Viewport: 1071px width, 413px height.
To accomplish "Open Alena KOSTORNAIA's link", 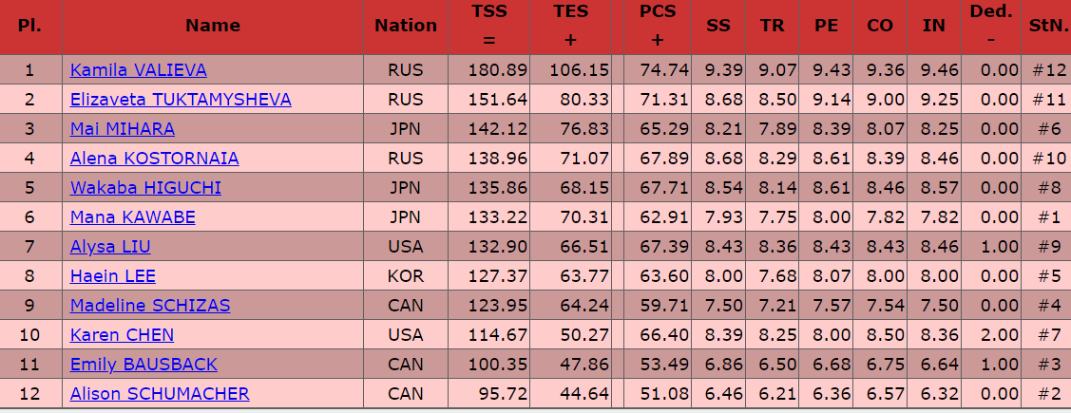I will click(x=154, y=158).
